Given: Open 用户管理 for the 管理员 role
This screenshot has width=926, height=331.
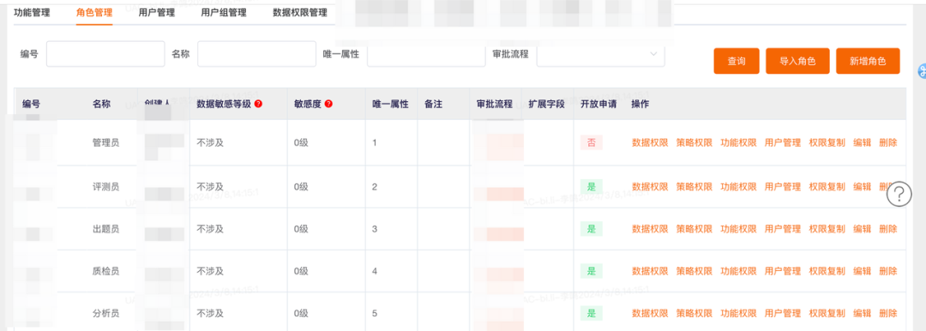Looking at the screenshot, I should pyautogui.click(x=783, y=142).
